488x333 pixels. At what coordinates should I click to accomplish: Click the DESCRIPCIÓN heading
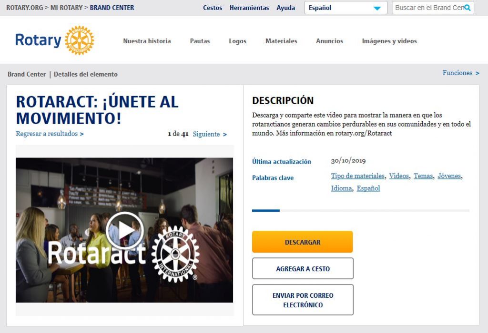(x=283, y=101)
